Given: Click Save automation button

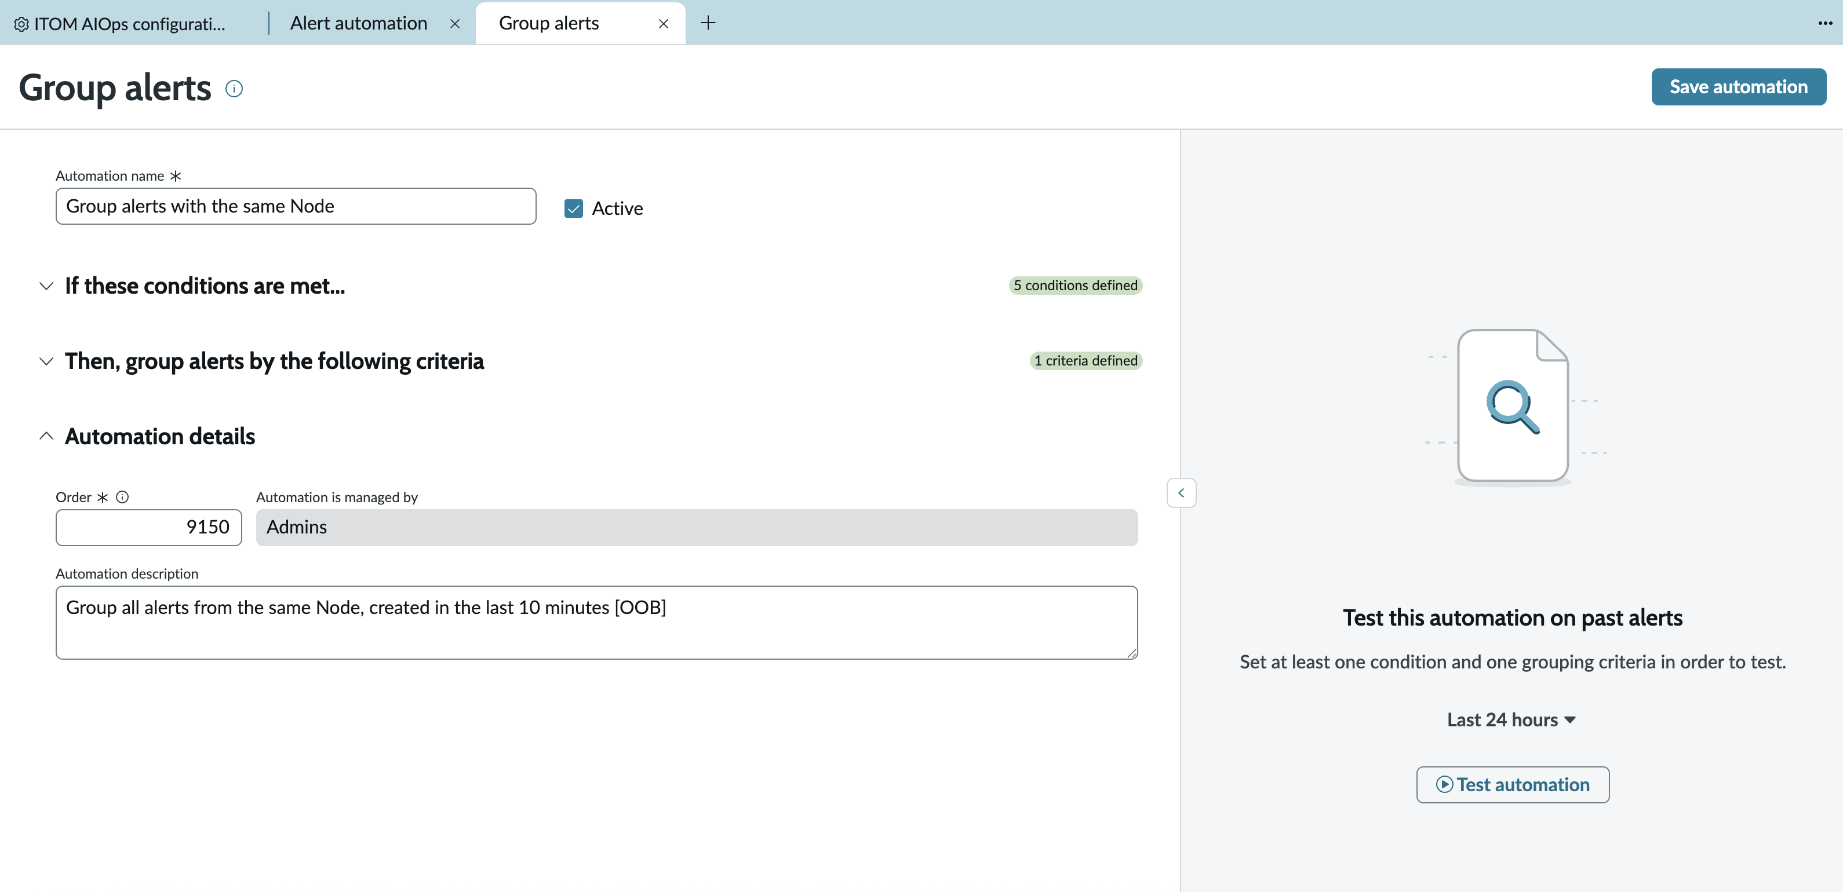Looking at the screenshot, I should coord(1738,86).
